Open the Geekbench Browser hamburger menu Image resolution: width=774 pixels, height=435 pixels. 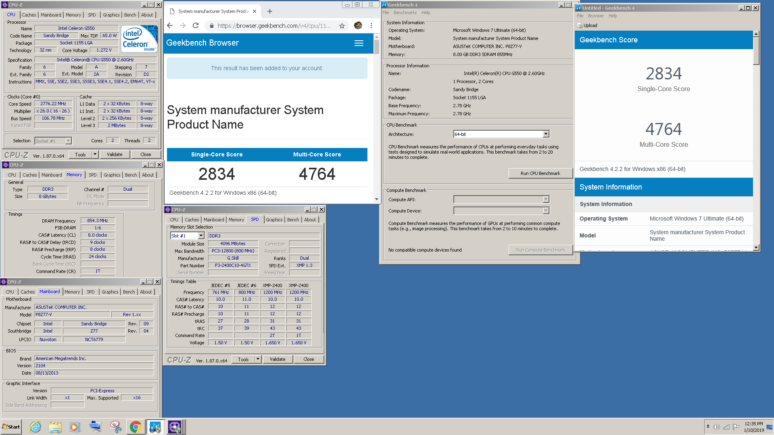(359, 43)
